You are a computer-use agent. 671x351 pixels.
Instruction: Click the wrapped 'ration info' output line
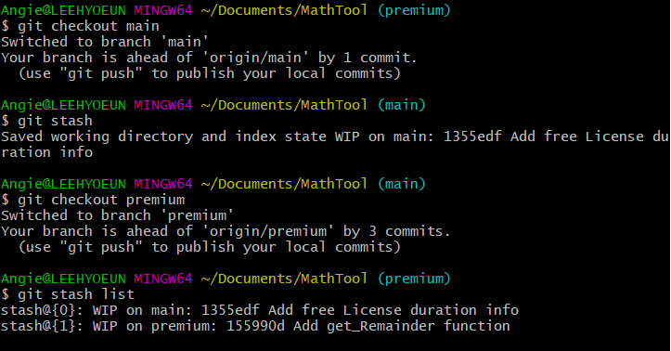46,152
